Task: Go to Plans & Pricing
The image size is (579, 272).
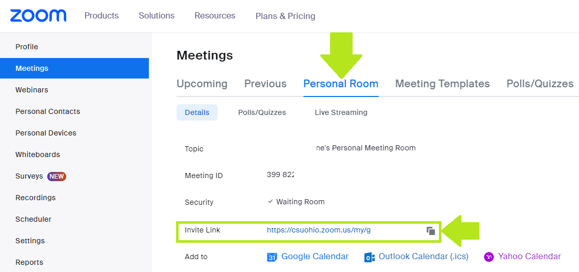Action: click(x=285, y=16)
